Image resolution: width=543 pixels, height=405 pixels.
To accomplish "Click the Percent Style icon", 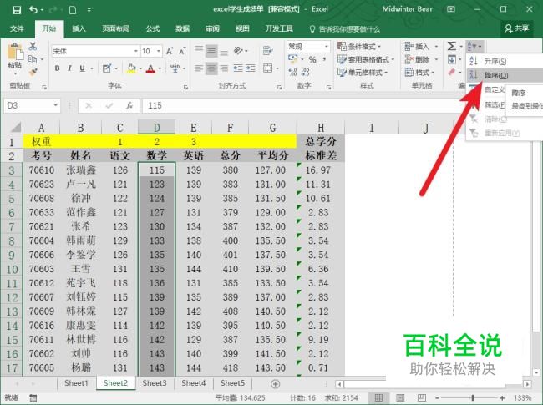I will 312,59.
